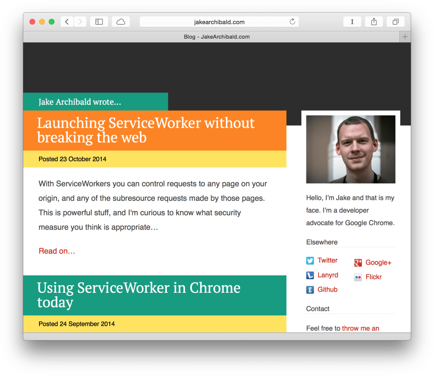
Task: Click the Safari forward arrow button
Action: (x=80, y=22)
